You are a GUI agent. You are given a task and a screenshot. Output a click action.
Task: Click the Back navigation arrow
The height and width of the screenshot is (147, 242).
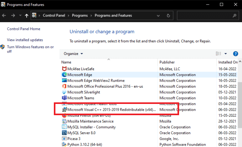pos(4,15)
